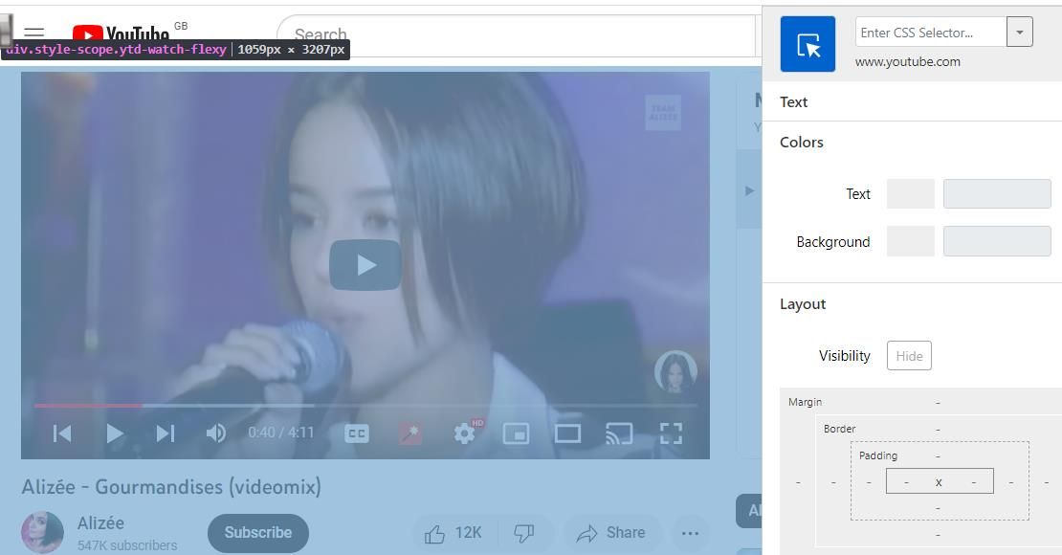Viewport: 1062px width, 555px height.
Task: Toggle closed captions CC button
Action: 357,433
